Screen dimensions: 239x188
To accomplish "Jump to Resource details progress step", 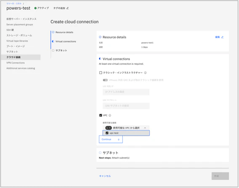I will [64, 32].
